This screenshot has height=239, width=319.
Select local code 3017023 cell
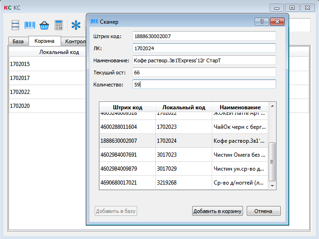click(x=184, y=154)
